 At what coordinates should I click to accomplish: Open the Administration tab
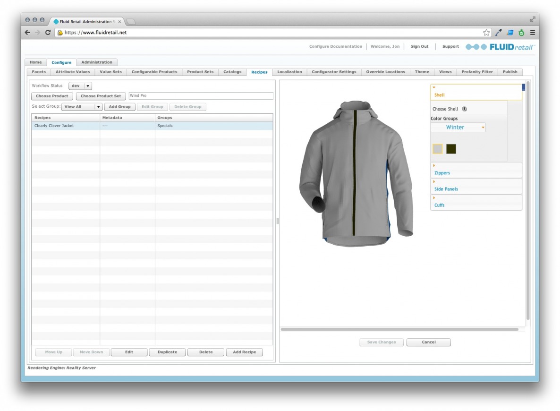coord(97,62)
